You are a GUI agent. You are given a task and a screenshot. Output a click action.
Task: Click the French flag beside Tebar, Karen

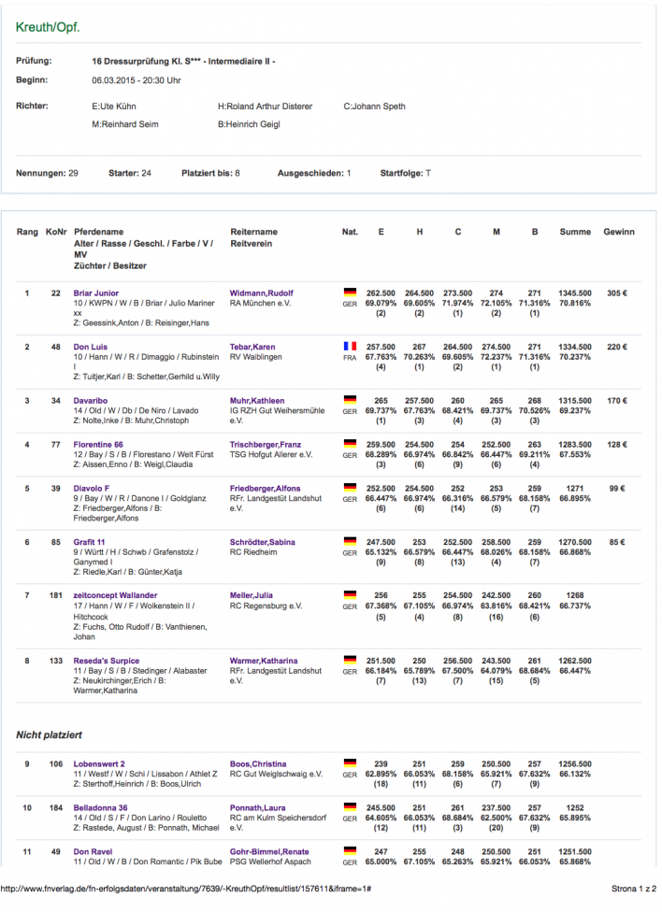coord(350,347)
